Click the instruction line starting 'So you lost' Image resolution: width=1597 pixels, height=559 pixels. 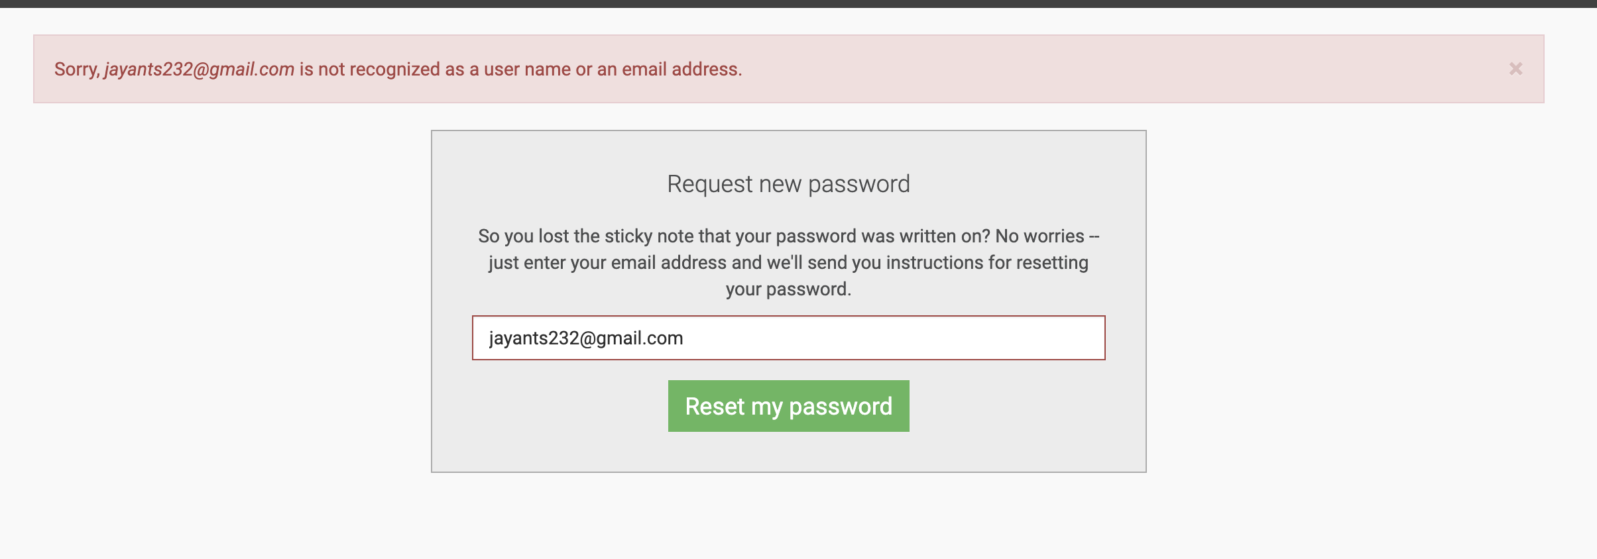pos(788,236)
